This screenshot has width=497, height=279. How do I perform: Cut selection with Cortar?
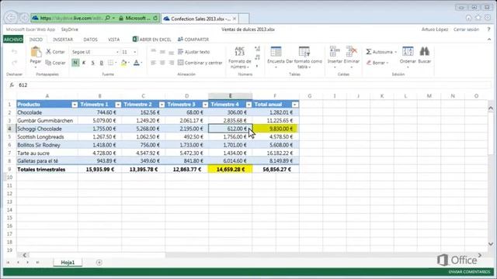pyautogui.click(x=55, y=52)
